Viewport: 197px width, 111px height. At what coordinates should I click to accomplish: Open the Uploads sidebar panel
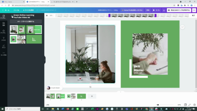pyautogui.click(x=3, y=31)
